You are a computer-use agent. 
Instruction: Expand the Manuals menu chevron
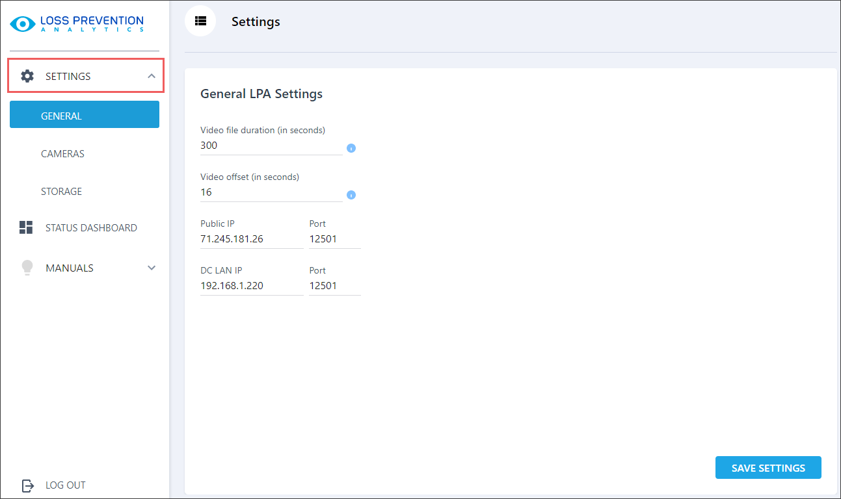click(152, 268)
